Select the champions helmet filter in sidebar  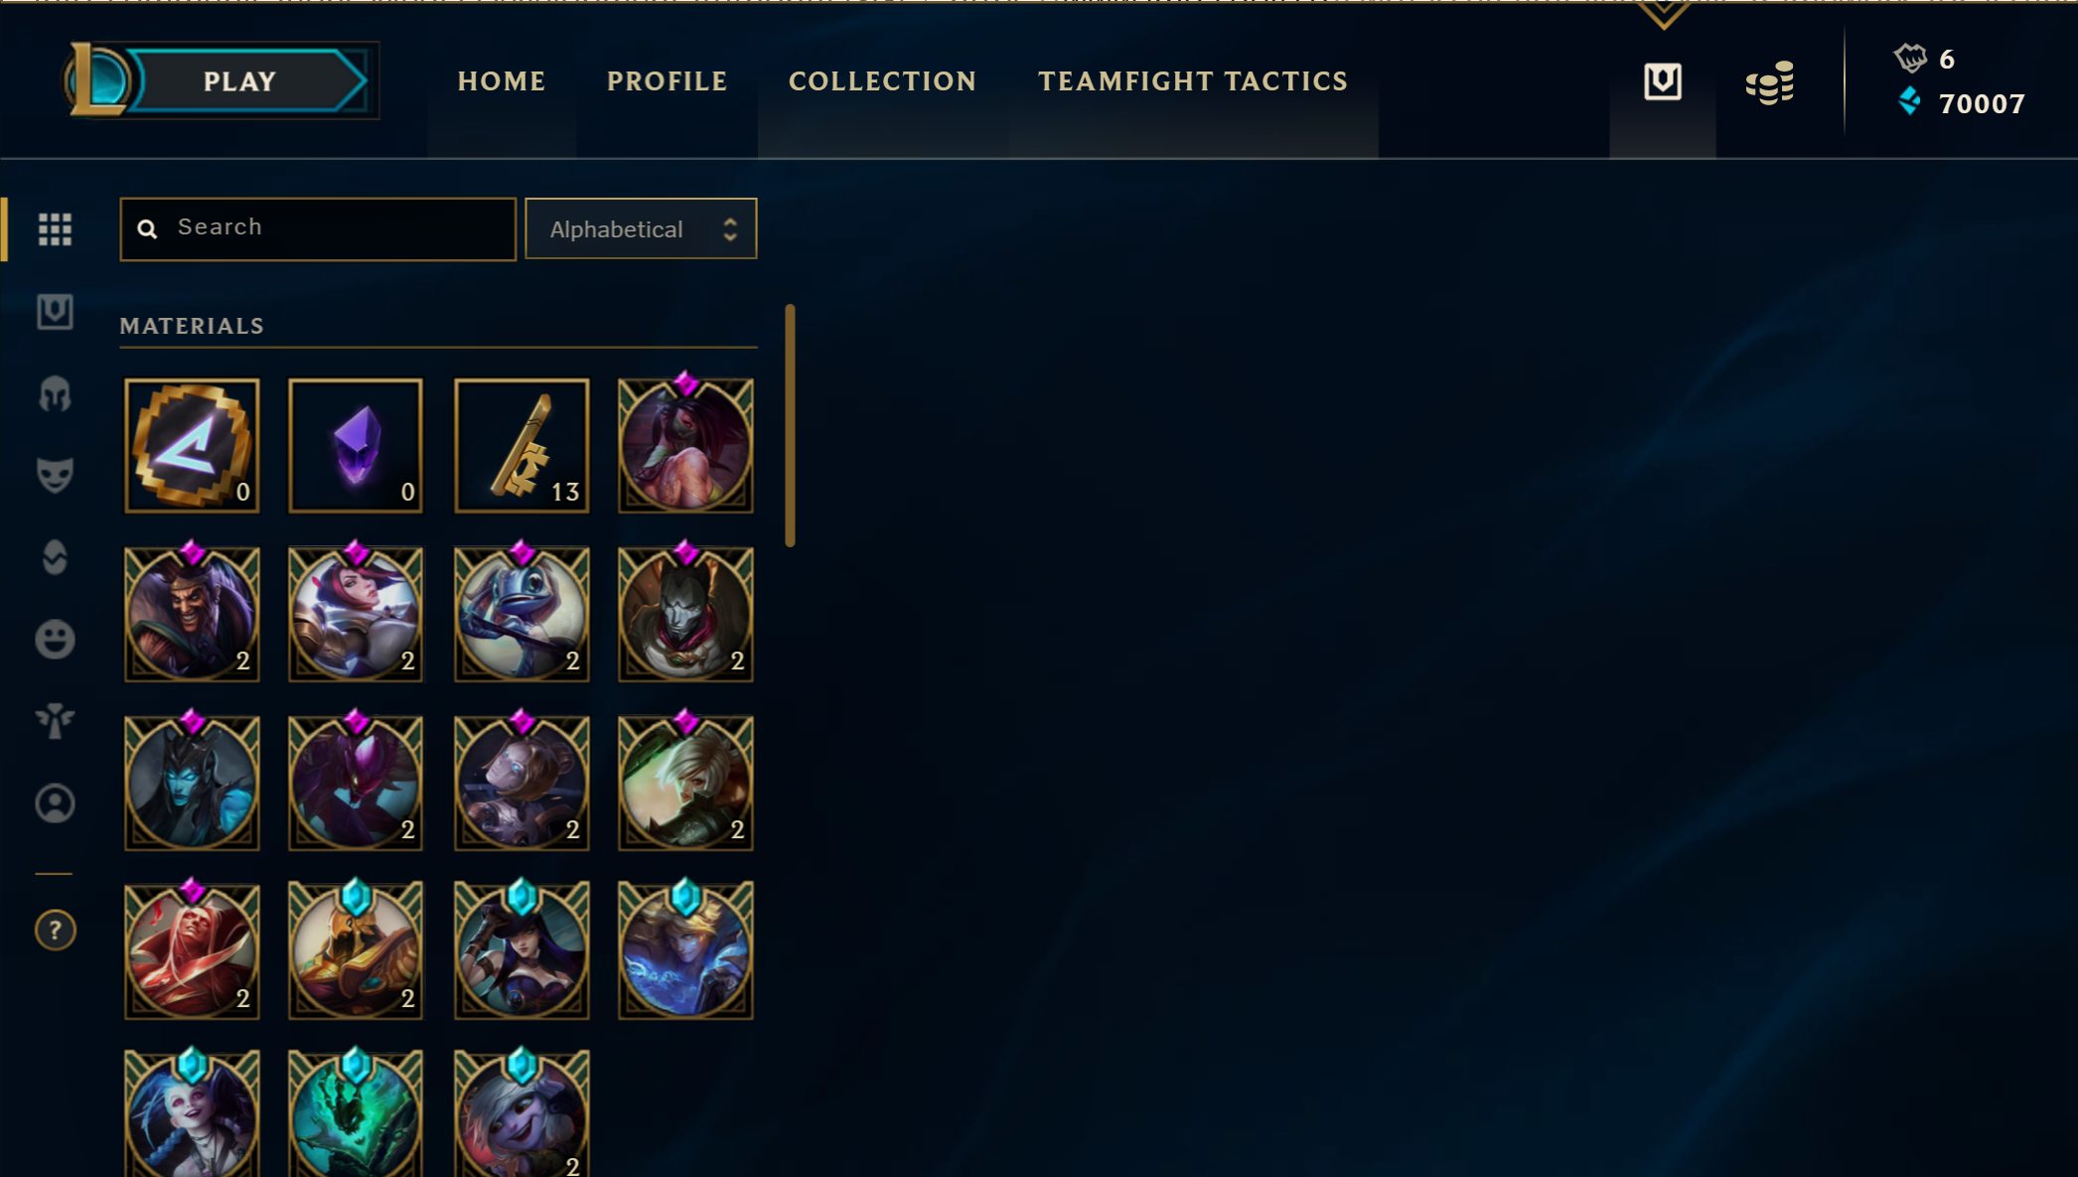click(x=55, y=394)
